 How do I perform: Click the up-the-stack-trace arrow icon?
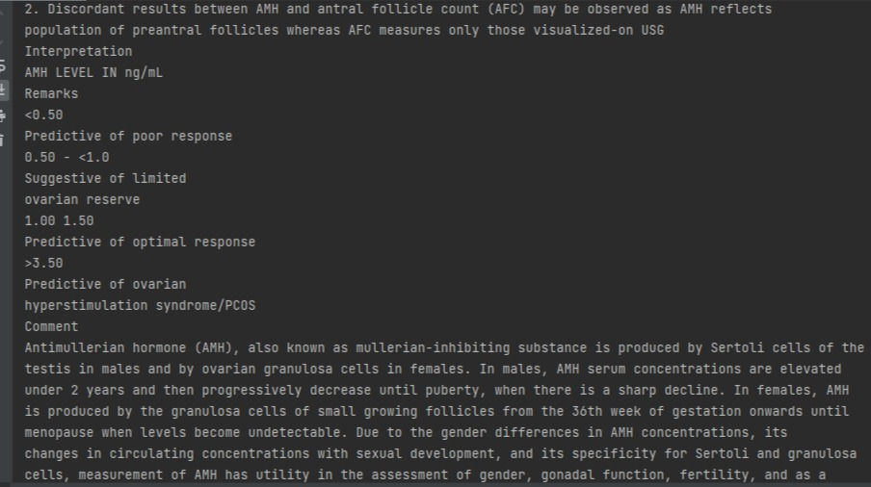[x=2, y=13]
